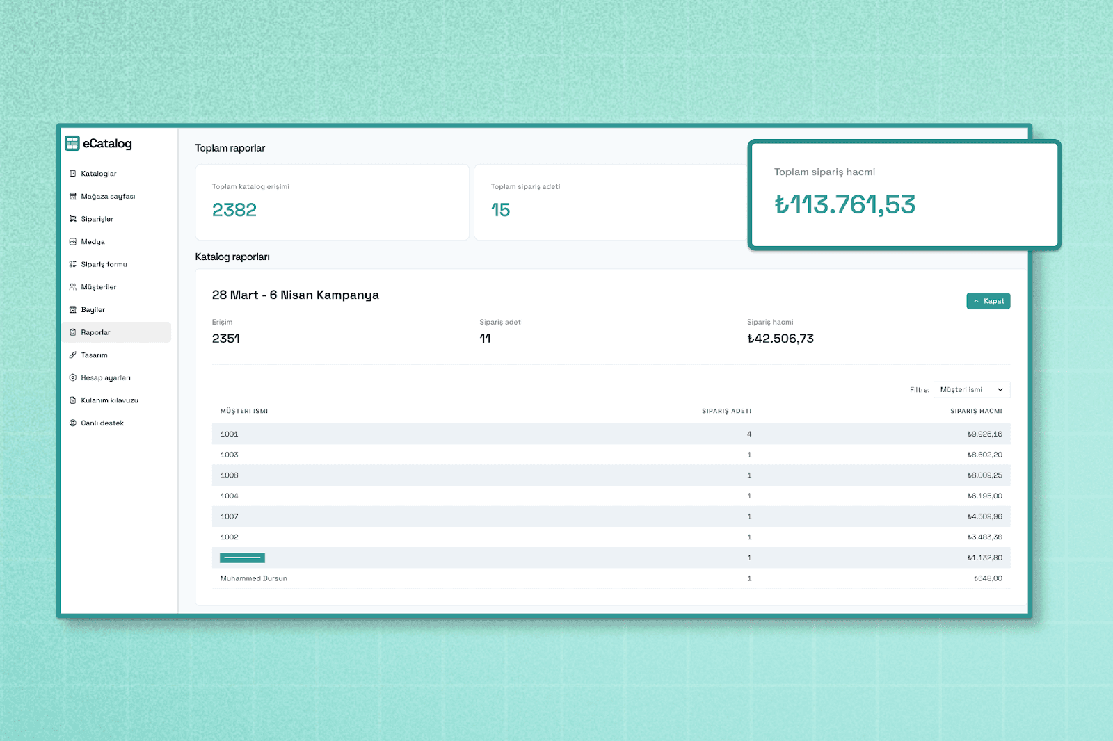
Task: Open Kulanım kılavuzu guide link
Action: [x=109, y=400]
